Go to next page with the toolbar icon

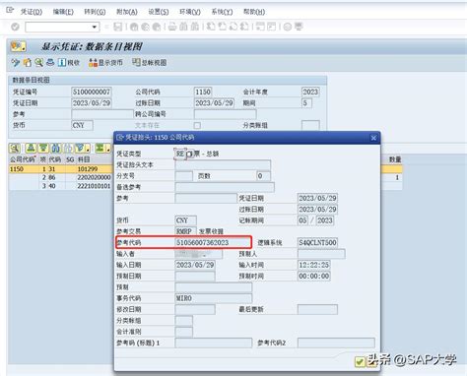tap(233, 27)
